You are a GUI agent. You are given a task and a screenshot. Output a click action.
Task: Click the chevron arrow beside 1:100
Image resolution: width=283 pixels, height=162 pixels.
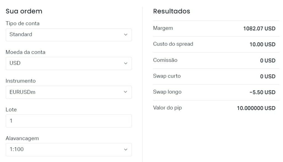[126, 150]
